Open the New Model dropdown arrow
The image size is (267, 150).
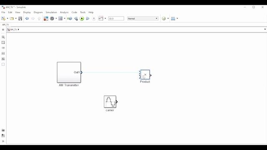tap(8, 18)
